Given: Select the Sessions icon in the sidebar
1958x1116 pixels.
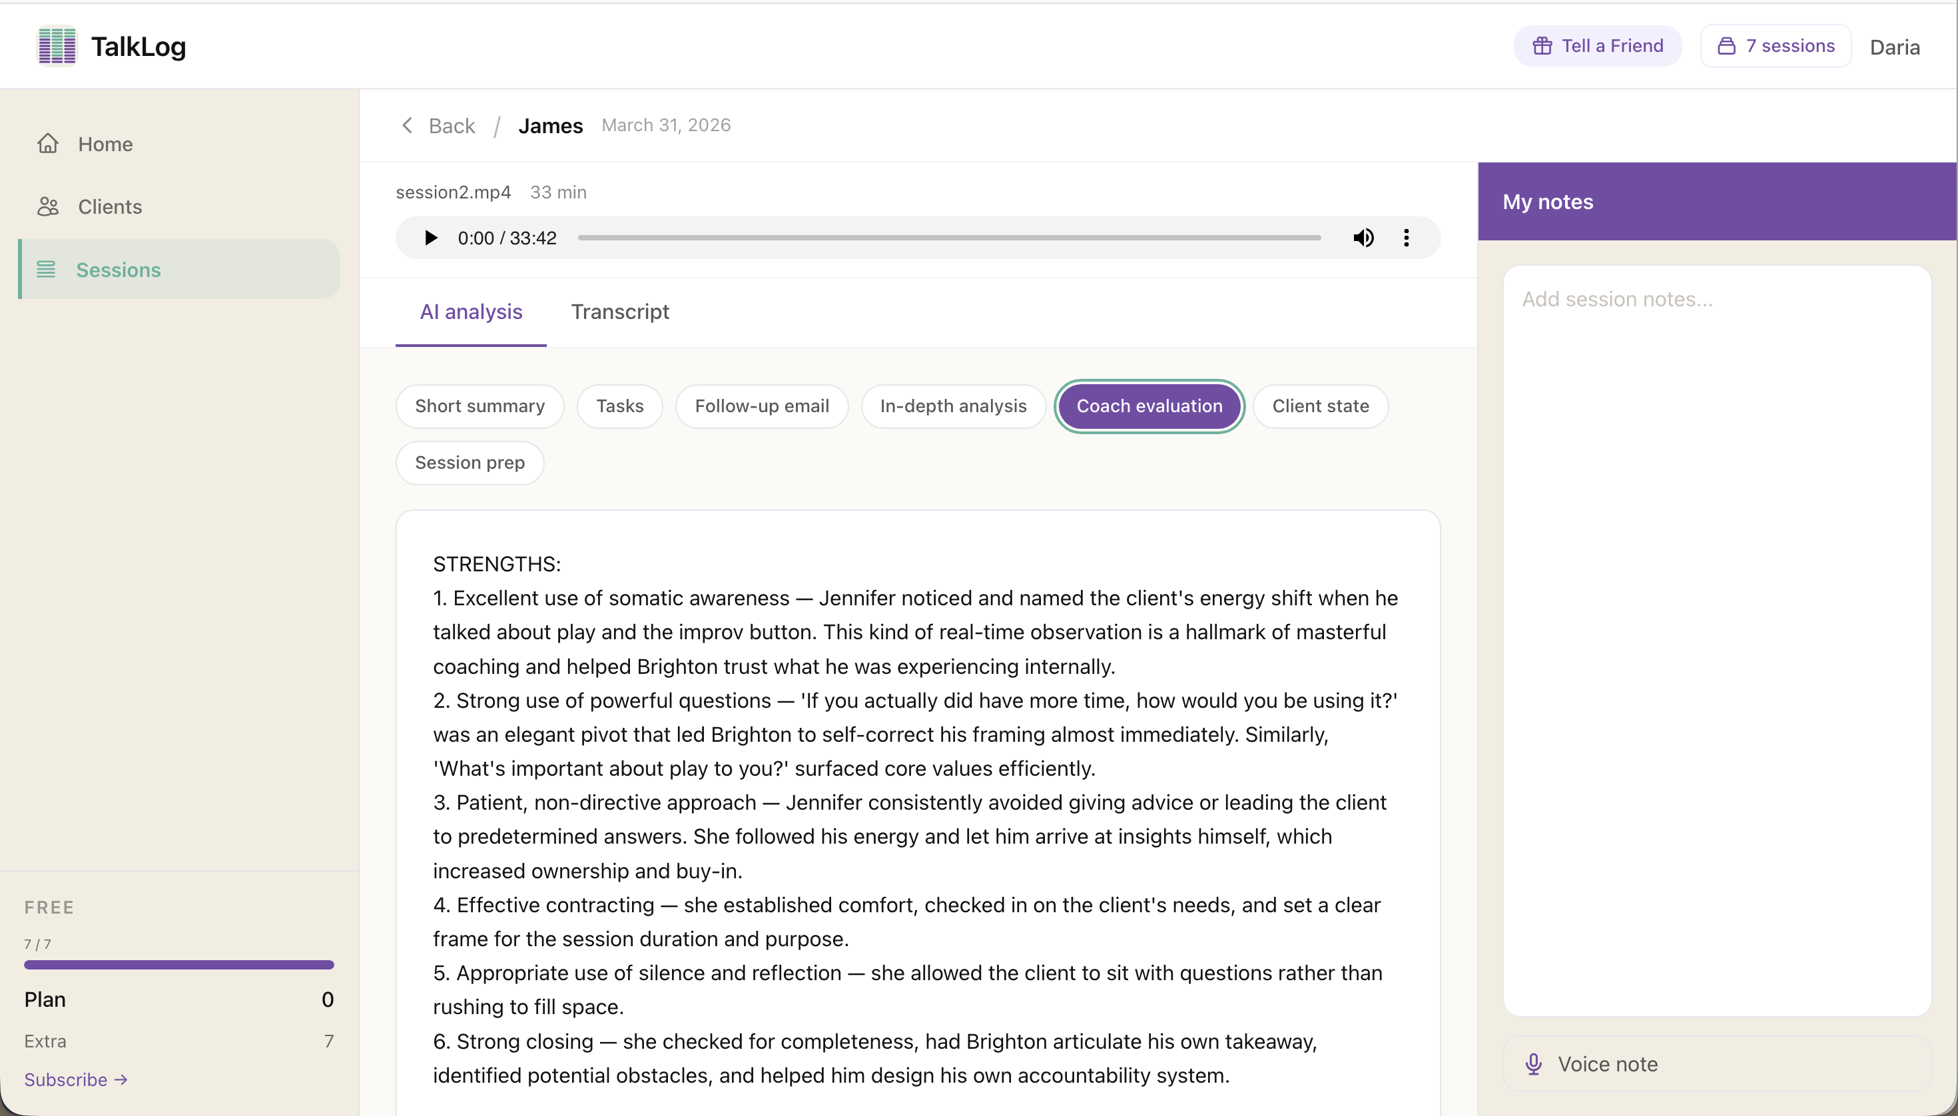Looking at the screenshot, I should coord(47,269).
